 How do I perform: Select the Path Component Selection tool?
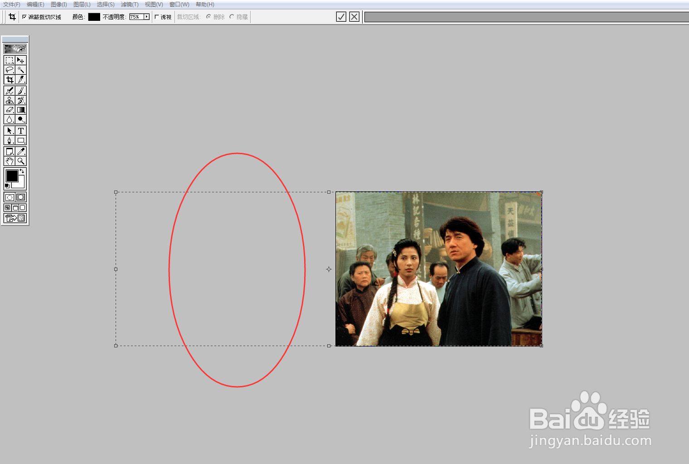click(10, 131)
